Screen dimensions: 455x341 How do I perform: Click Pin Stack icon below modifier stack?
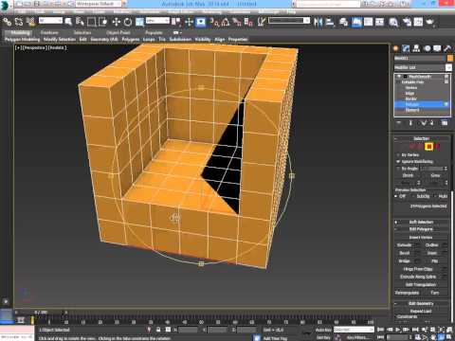[398, 123]
